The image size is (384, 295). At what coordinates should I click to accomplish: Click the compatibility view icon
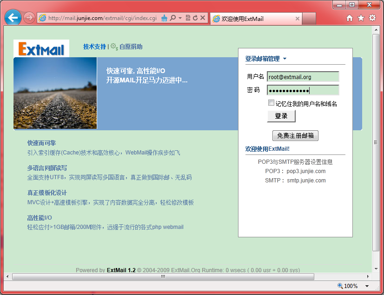click(188, 18)
